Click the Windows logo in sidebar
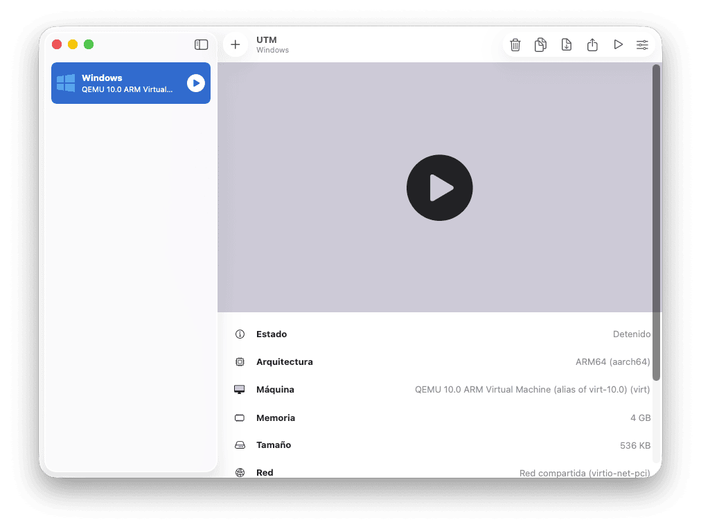This screenshot has height=529, width=701. click(66, 83)
